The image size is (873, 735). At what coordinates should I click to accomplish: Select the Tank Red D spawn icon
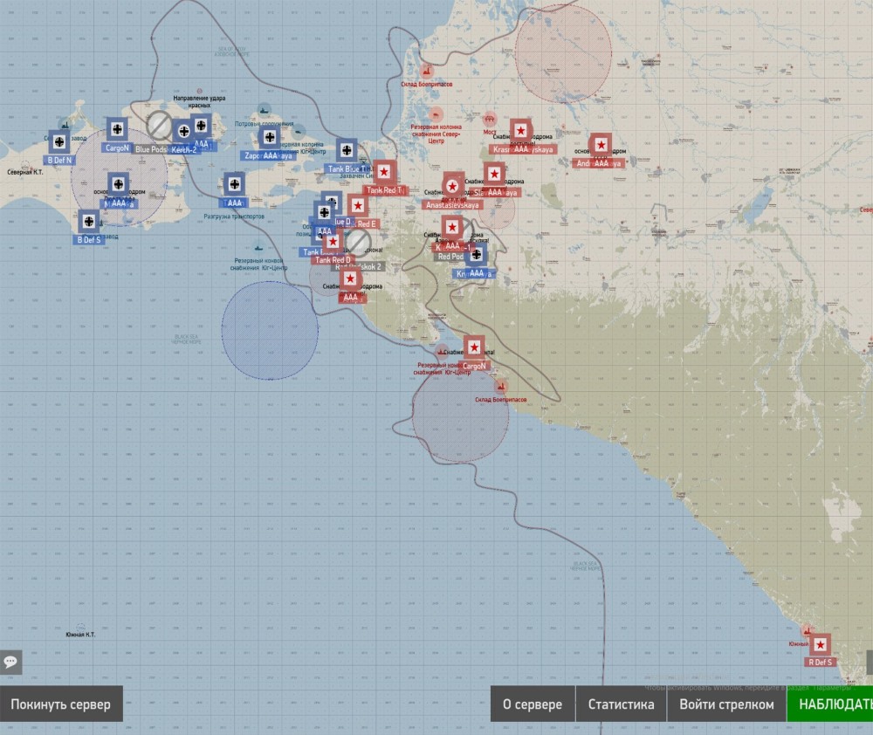(x=333, y=242)
